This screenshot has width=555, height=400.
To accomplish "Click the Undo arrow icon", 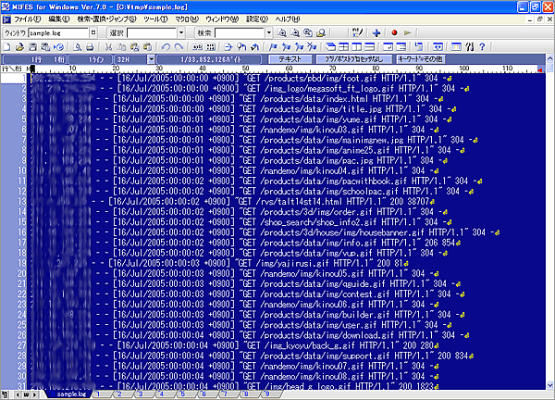I will tap(165, 46).
